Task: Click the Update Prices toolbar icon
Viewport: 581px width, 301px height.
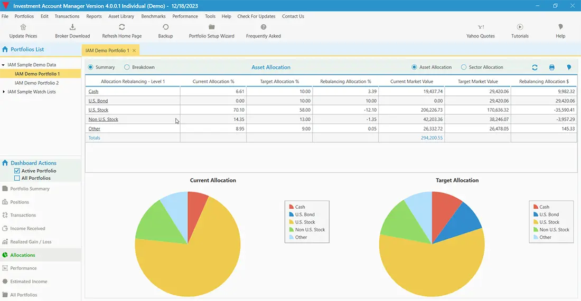Action: 23,27
